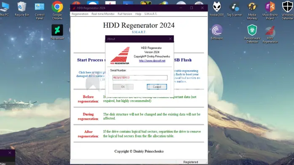This screenshot has height=165, width=294.
Task: Open the Full Version menu
Action: point(125,14)
